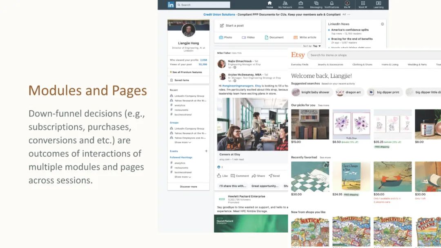Open the ad options ellipsis menu

(349, 14)
